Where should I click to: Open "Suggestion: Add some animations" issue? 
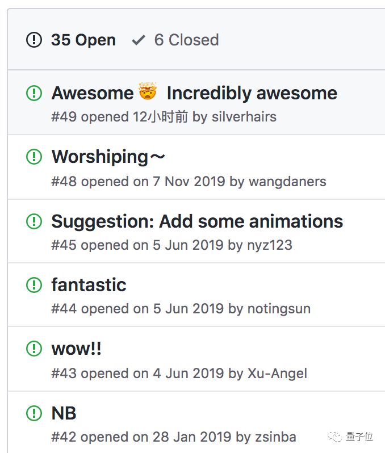coord(197,221)
